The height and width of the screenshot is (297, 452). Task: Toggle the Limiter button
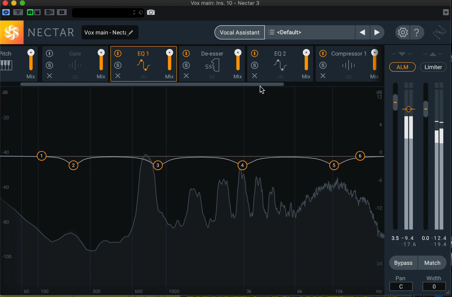click(433, 67)
